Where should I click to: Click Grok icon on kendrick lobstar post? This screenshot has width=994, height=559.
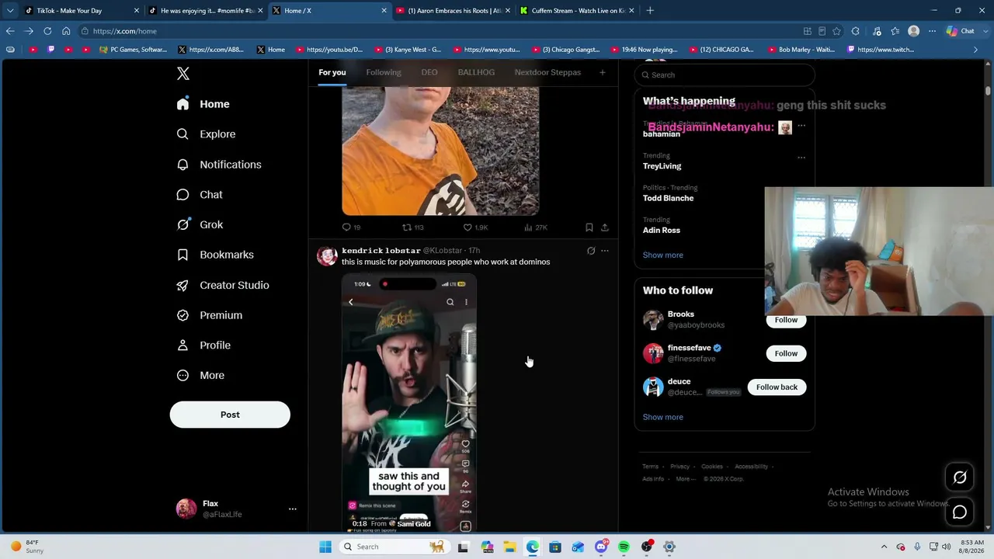pos(591,251)
